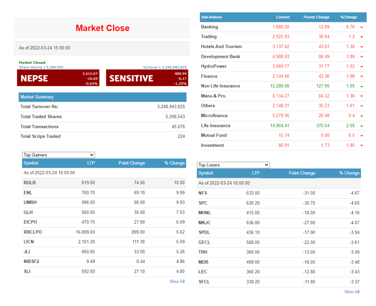Image resolution: width=376 pixels, height=306 pixels.
Task: Click the Turnover link above SENSITIVE
Action: (164, 67)
